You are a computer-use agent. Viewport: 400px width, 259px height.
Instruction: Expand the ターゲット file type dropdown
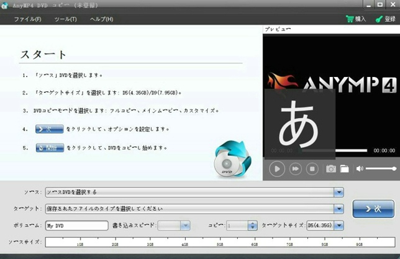click(x=339, y=209)
